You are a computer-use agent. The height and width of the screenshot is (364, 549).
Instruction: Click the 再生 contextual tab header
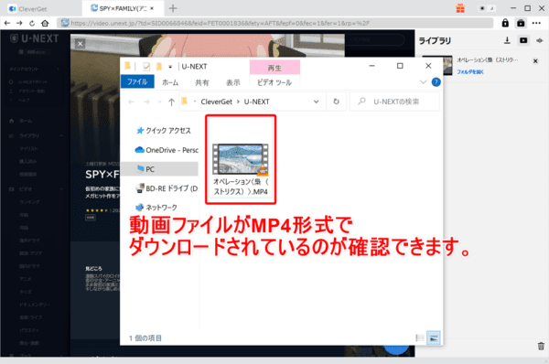coord(274,68)
